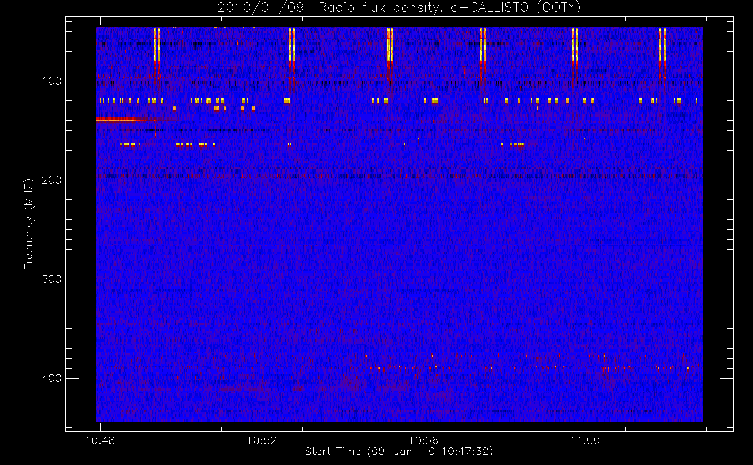
Task: Click the '100' frequency tick label
Action: [x=52, y=81]
